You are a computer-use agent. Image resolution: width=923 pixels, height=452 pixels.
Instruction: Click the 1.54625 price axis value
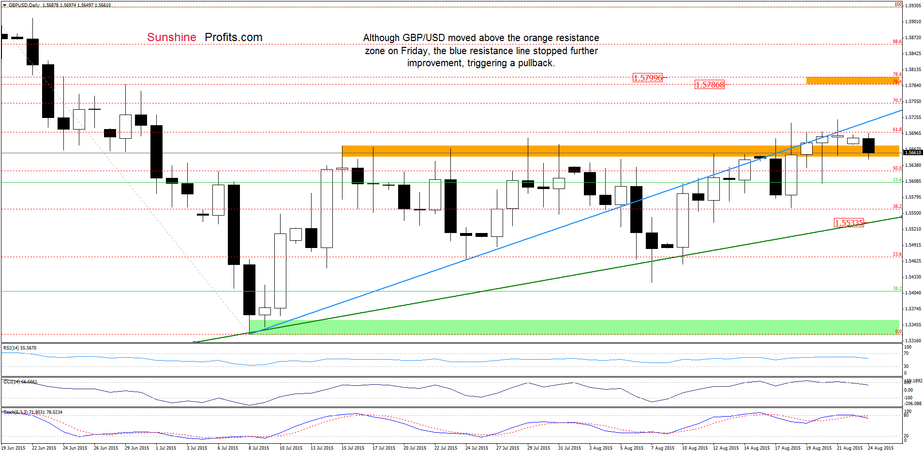click(913, 261)
